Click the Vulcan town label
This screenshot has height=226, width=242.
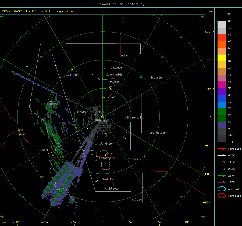tap(137, 200)
